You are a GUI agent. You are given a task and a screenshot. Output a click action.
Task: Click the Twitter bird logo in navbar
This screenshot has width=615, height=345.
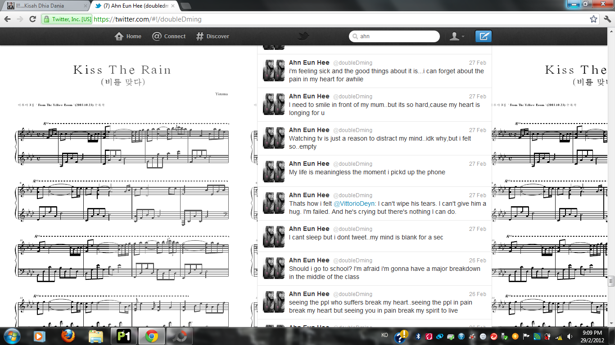[303, 36]
